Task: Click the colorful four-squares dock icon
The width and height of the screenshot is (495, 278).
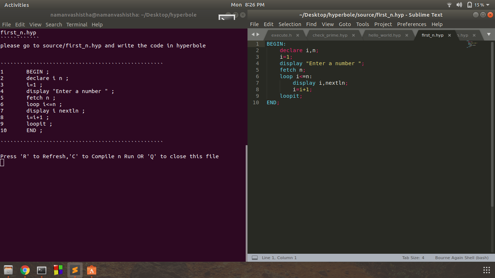Action: point(58,270)
